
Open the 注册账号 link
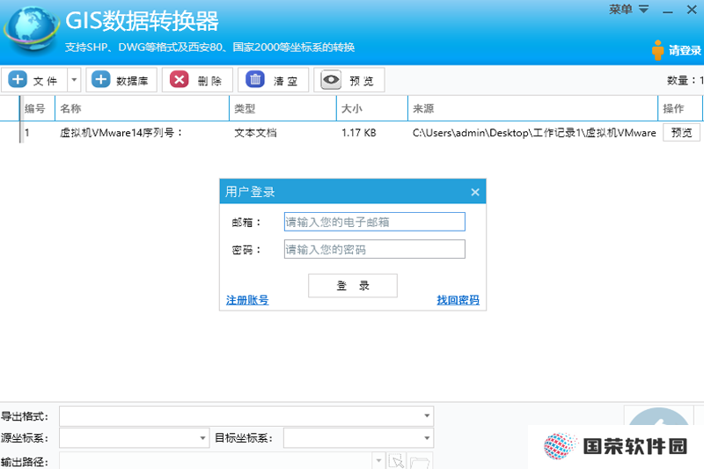(x=247, y=300)
